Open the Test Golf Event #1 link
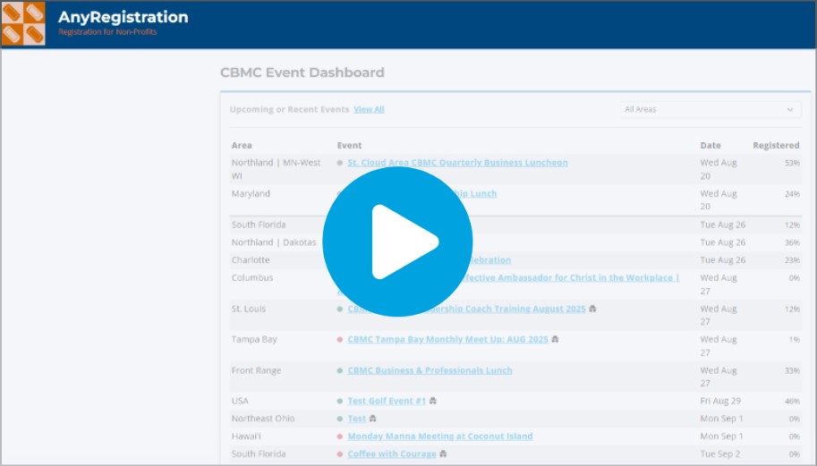The image size is (817, 466). pyautogui.click(x=387, y=401)
